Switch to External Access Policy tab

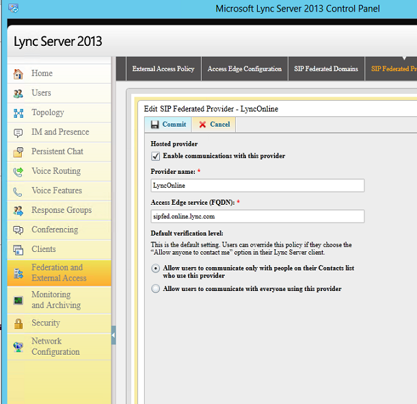[x=163, y=69]
